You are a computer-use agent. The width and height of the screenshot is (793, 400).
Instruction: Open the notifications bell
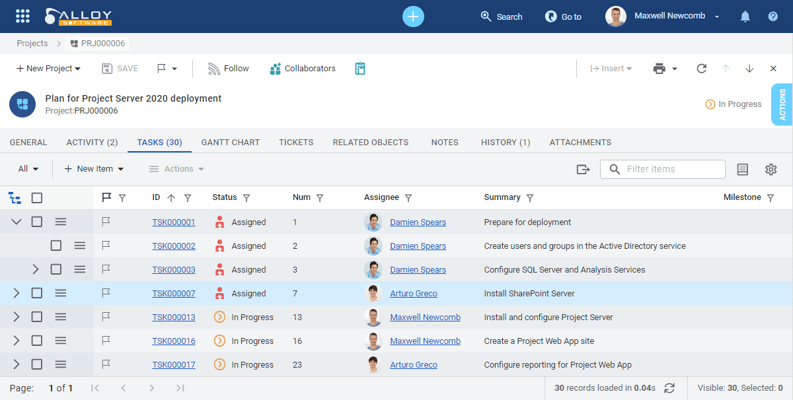pos(745,17)
